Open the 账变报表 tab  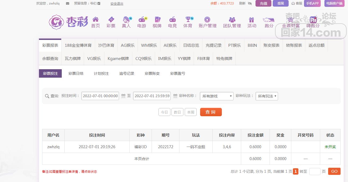(x=271, y=45)
